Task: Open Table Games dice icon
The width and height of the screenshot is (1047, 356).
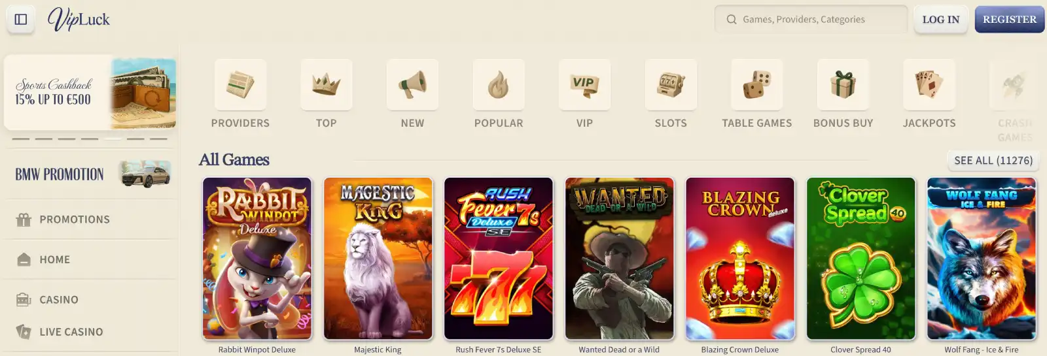Action: pos(757,85)
